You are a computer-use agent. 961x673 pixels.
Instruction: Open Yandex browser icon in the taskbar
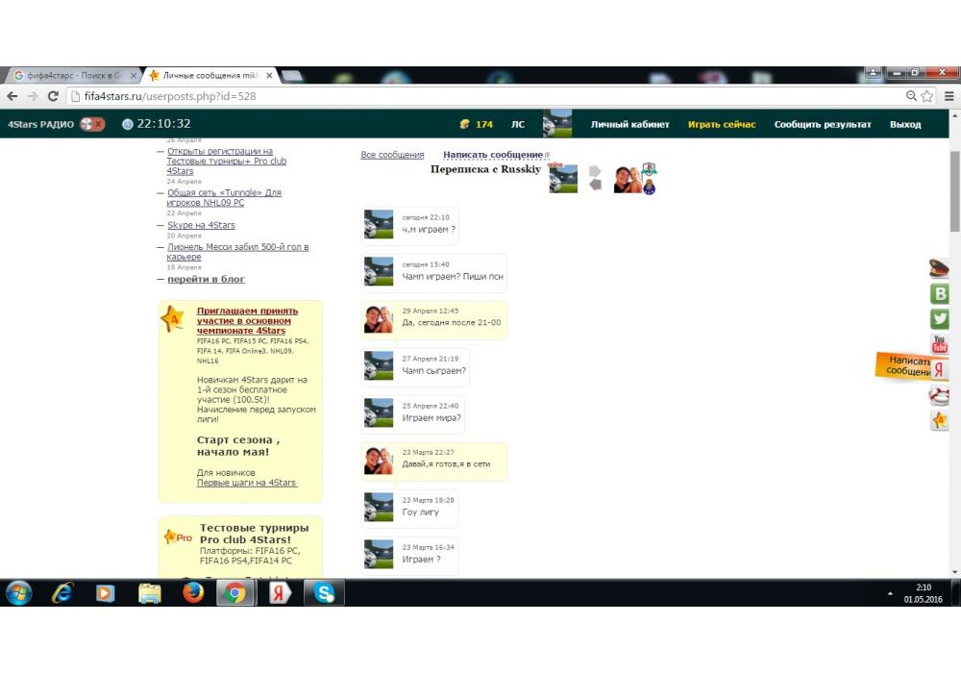click(x=280, y=592)
